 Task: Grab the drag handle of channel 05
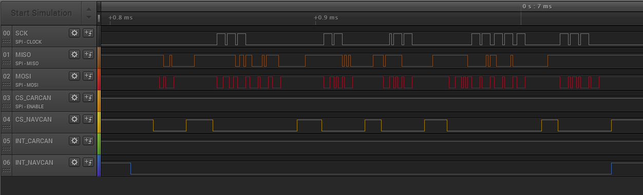click(7, 149)
